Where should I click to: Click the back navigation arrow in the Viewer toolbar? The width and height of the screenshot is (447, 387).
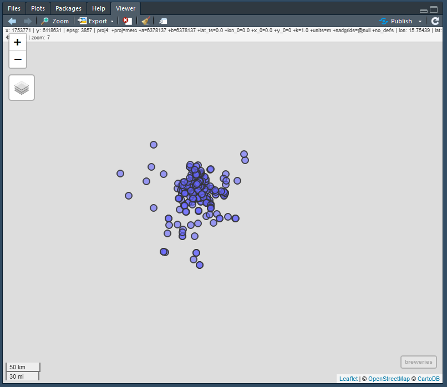(11, 21)
